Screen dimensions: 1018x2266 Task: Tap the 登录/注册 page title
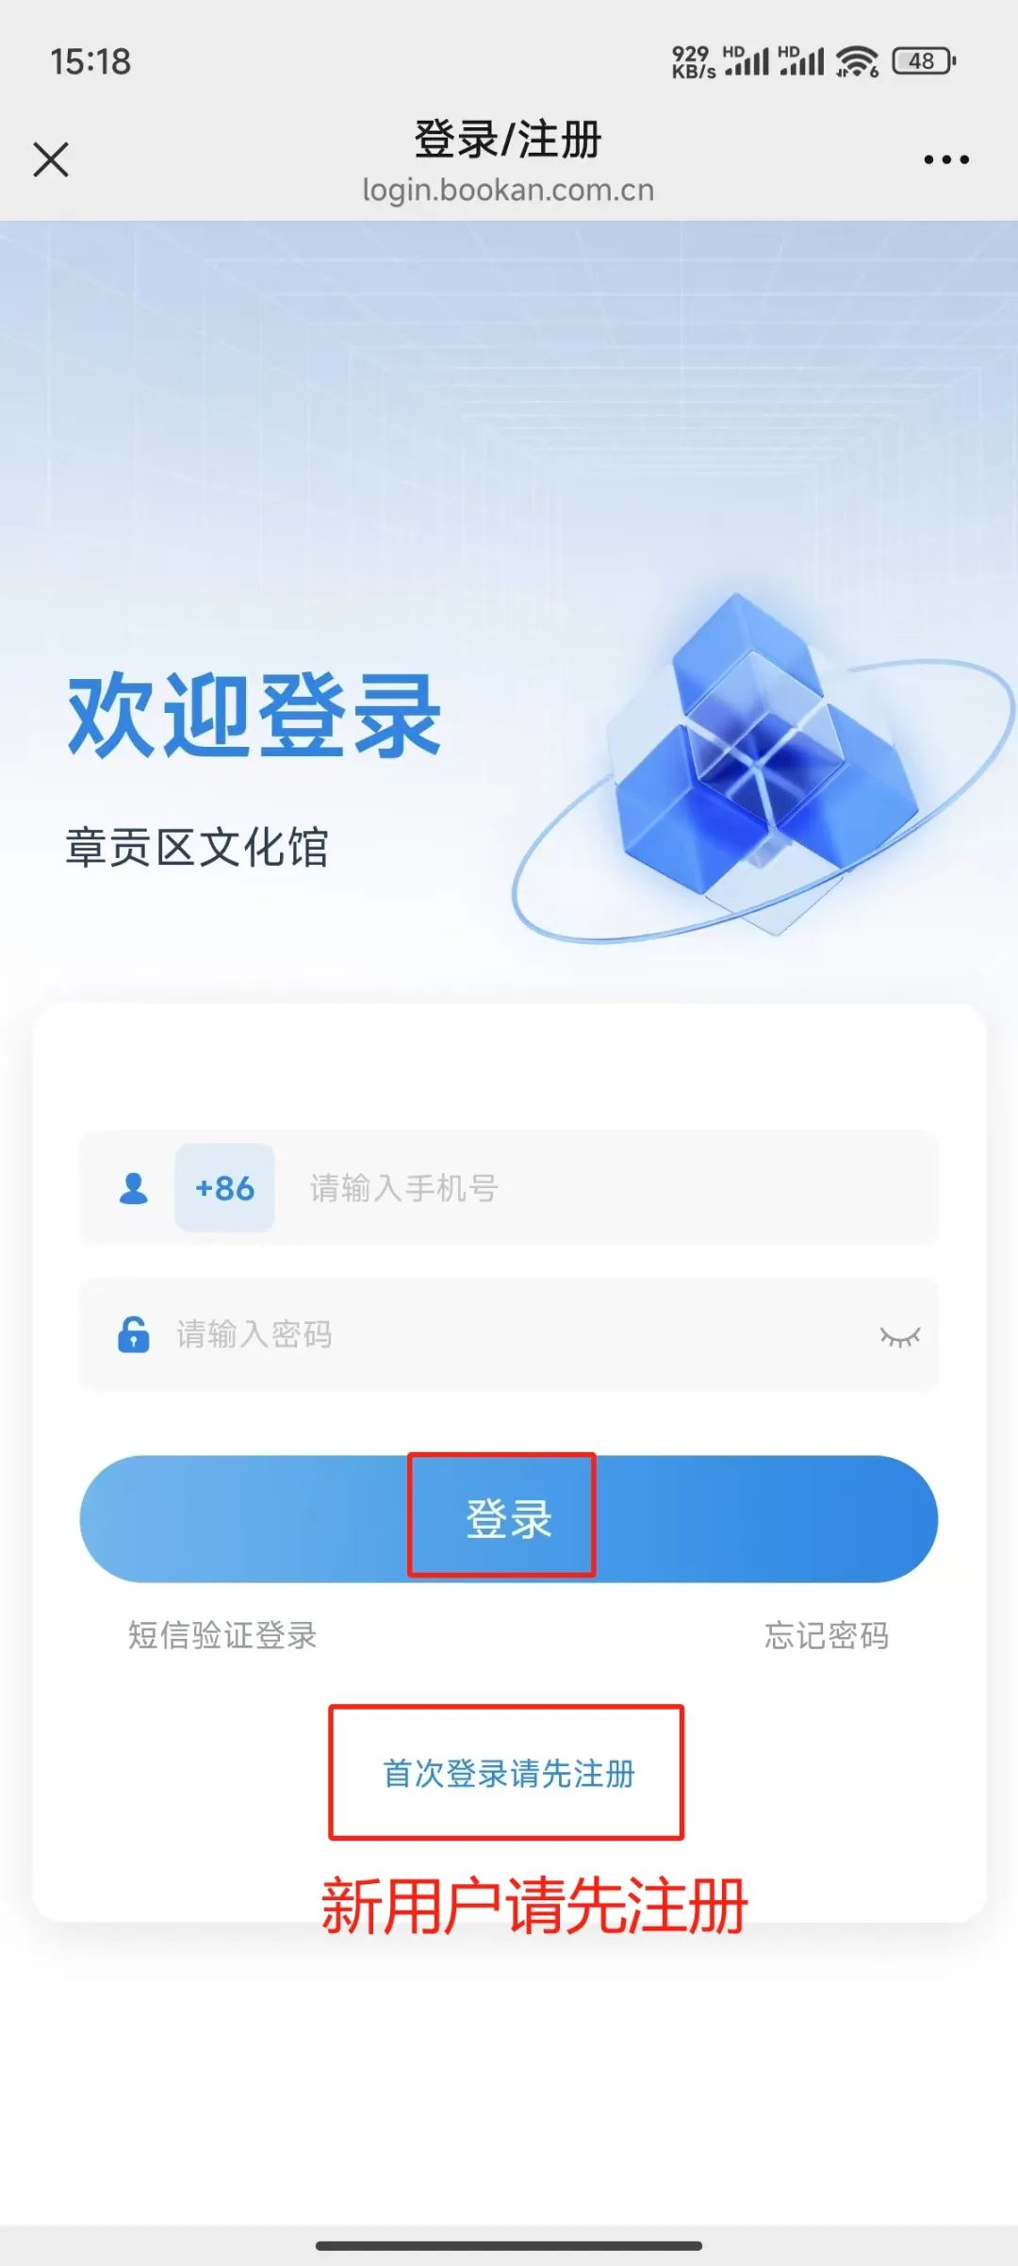(508, 140)
